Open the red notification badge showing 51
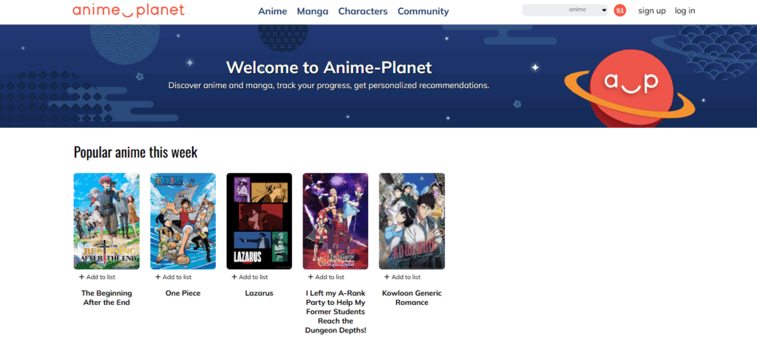 click(x=619, y=10)
